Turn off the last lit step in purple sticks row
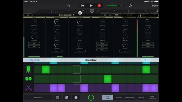 [x=154, y=88]
